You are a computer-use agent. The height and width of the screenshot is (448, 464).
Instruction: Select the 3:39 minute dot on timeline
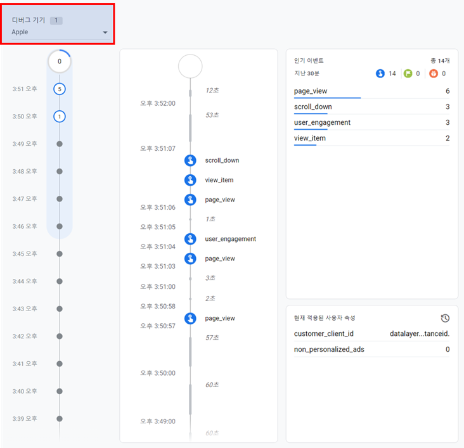coord(60,419)
